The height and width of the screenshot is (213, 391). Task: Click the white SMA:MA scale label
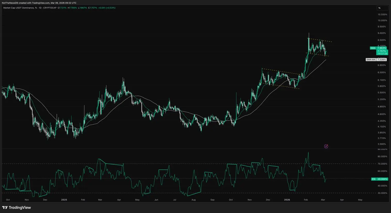coord(371,60)
